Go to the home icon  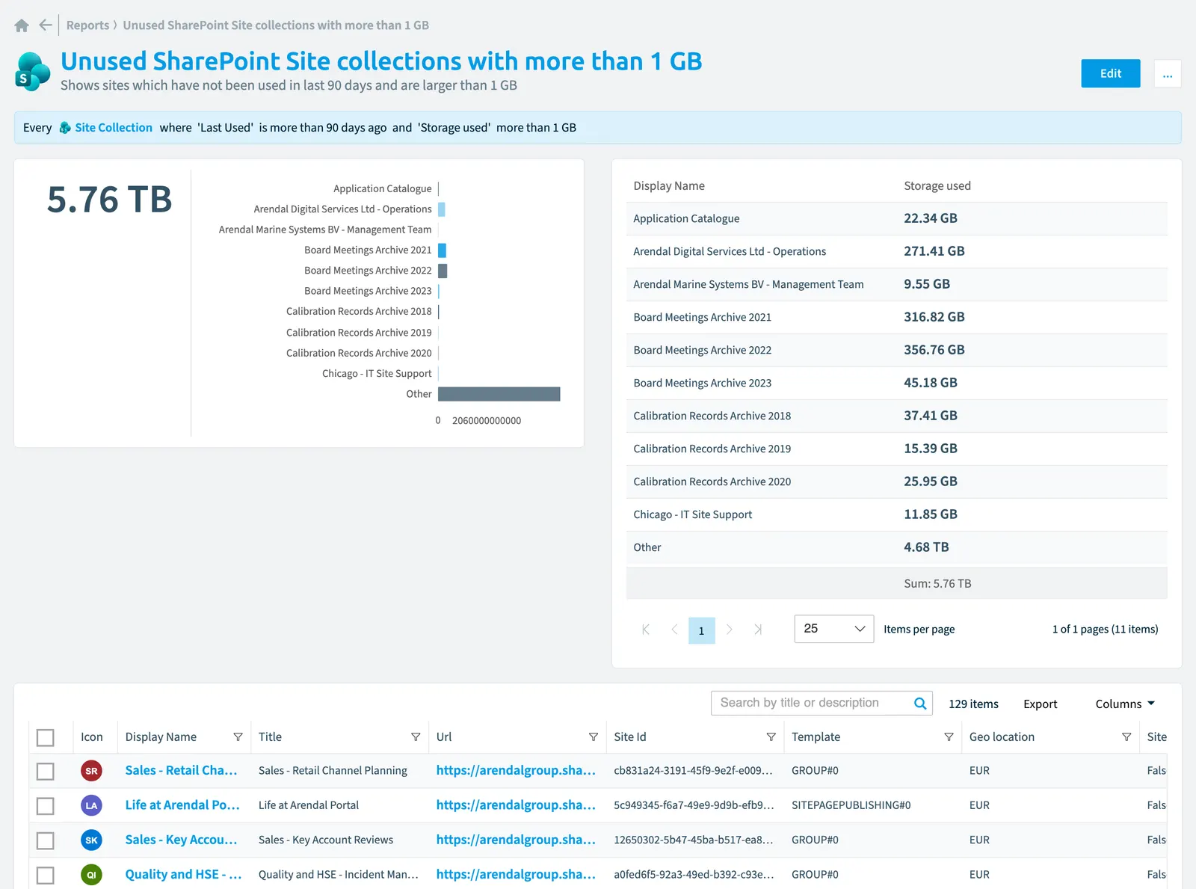pyautogui.click(x=22, y=25)
